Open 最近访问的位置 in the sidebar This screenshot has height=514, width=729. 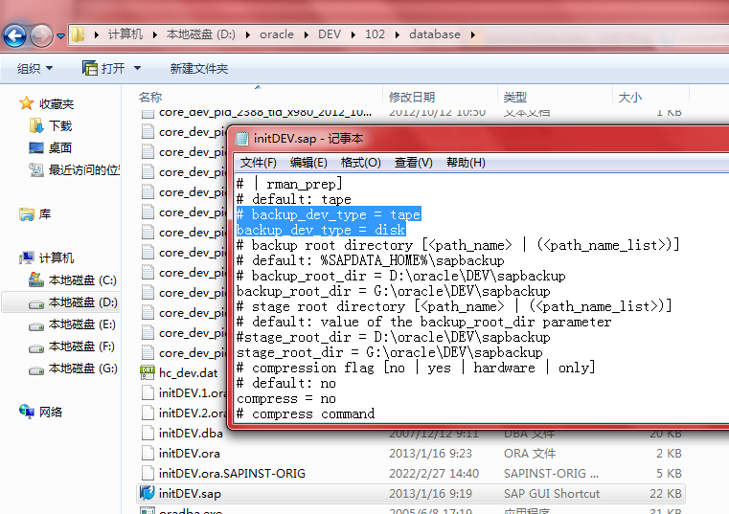pyautogui.click(x=75, y=170)
